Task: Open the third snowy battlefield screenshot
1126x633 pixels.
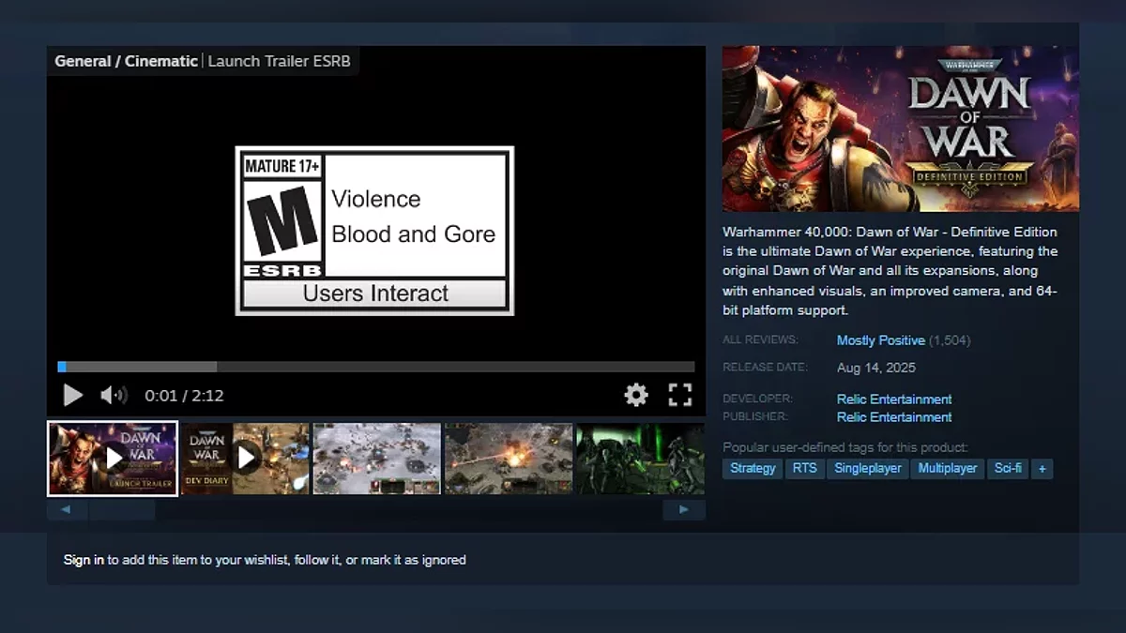Action: click(x=376, y=459)
